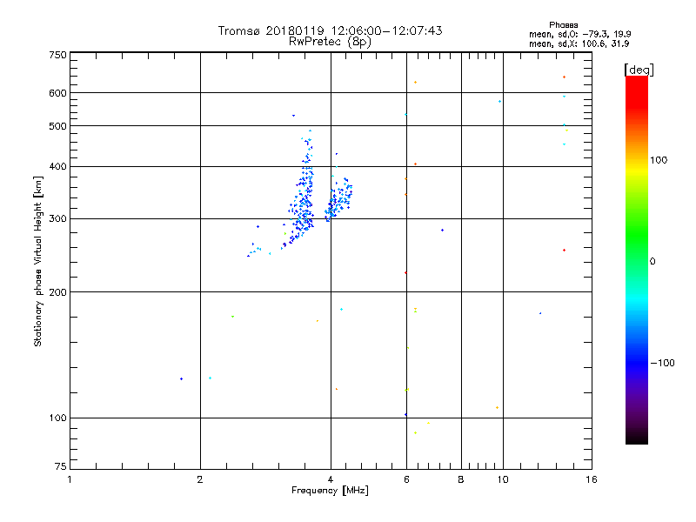Click the colorbar tick label "0"

(x=652, y=262)
